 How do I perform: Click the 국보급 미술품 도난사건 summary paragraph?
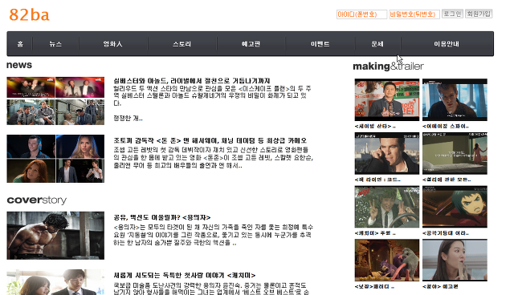point(210,289)
